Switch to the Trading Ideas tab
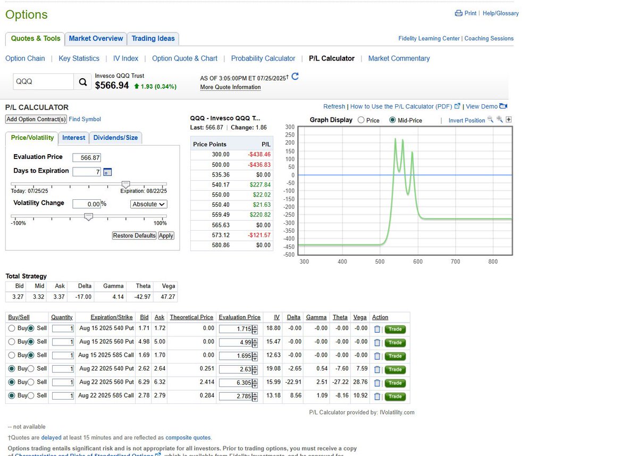The height and width of the screenshot is (456, 638). (153, 38)
